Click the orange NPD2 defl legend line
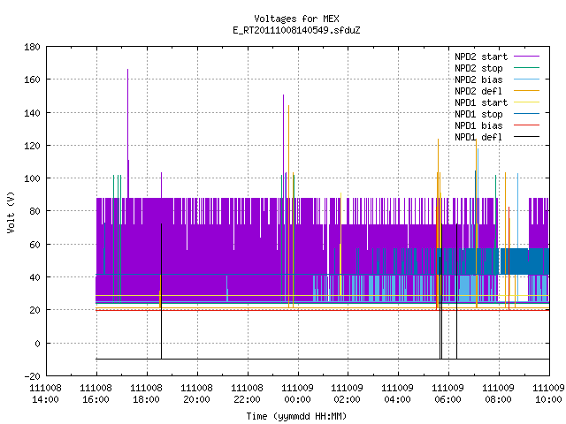566x424 pixels. click(x=527, y=91)
